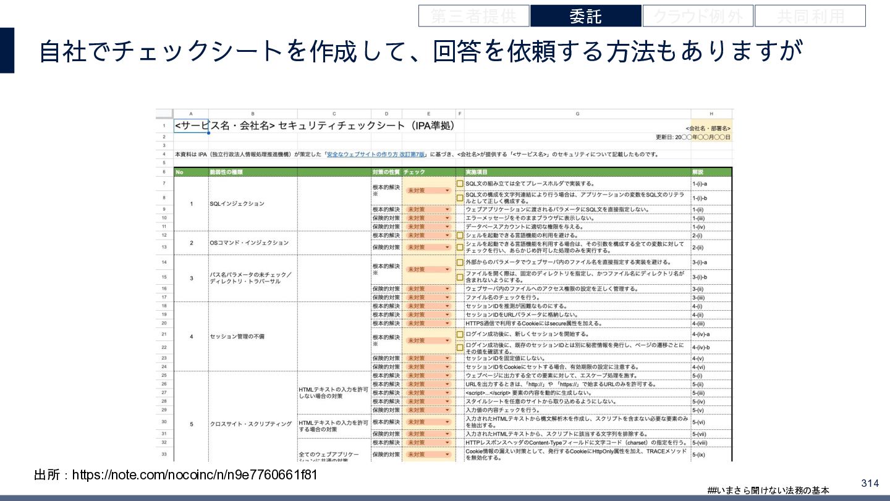This screenshot has width=890, height=501.
Task: Click 'パス名パラメータの未チェック／ディレクトリ・トラバーサル' cell
Action: pyautogui.click(x=253, y=278)
